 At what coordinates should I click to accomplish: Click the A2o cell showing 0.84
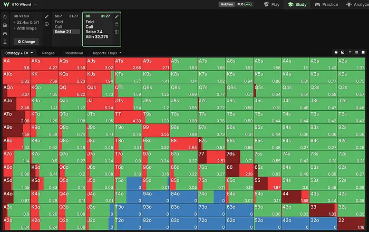16,224
